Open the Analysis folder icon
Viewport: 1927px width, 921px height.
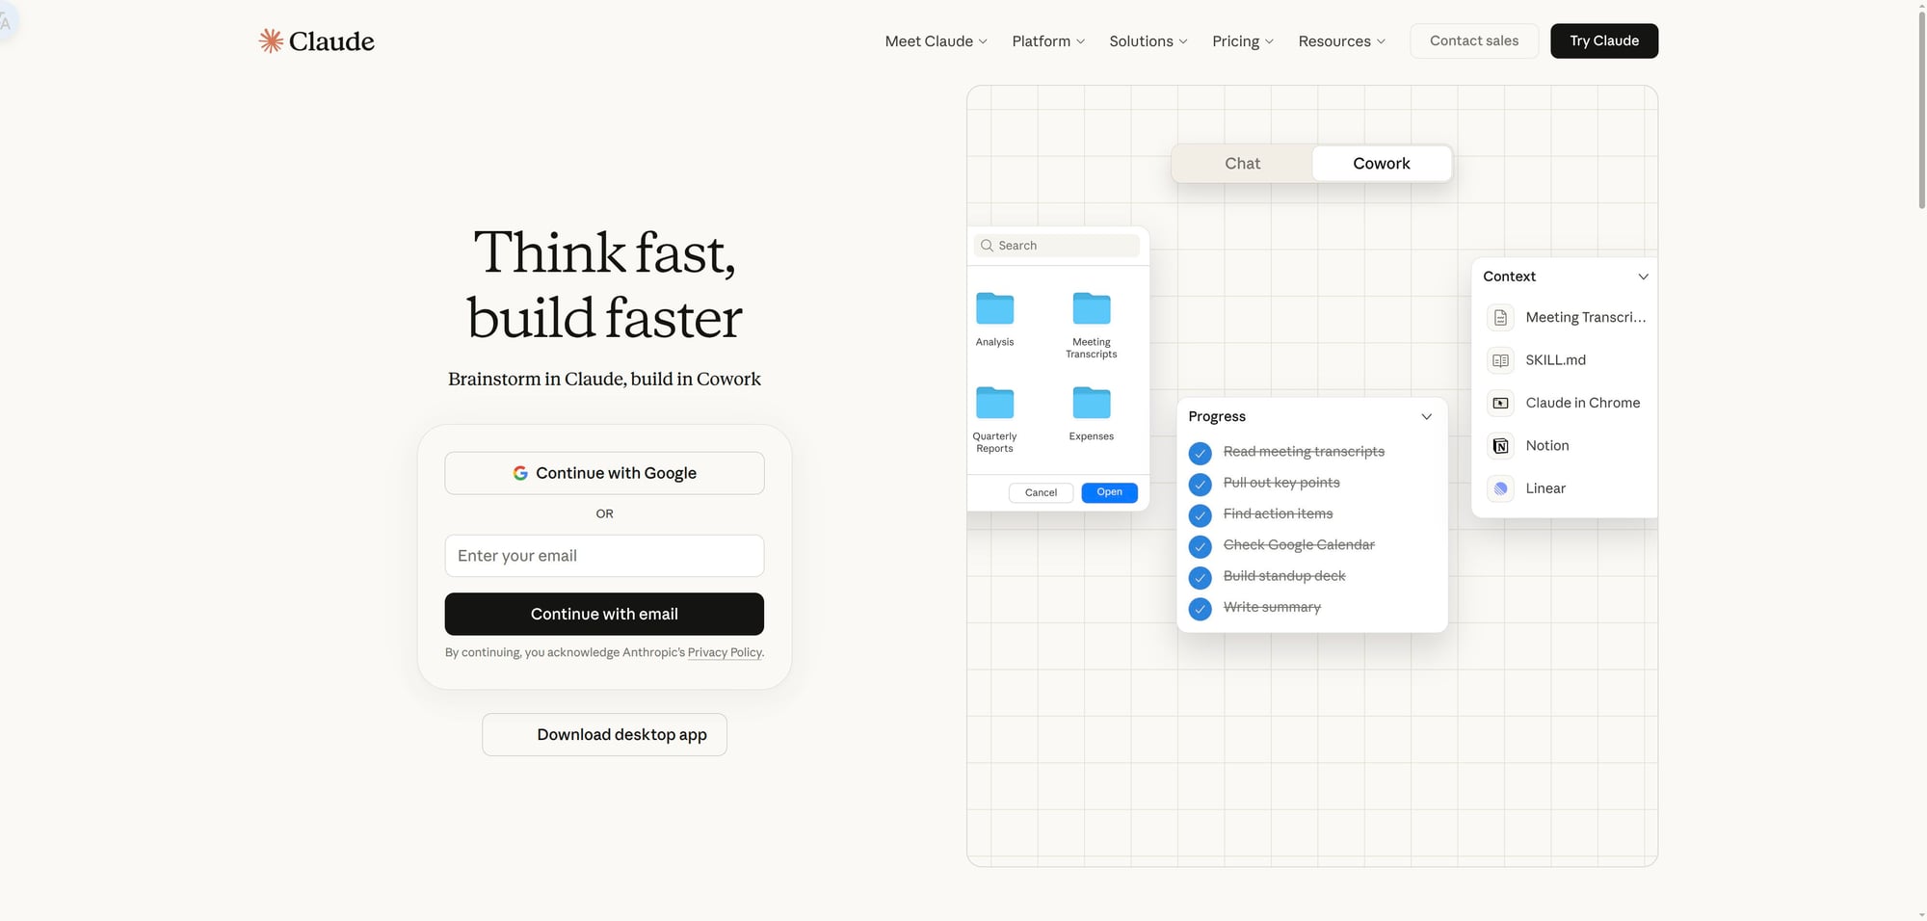click(x=994, y=309)
